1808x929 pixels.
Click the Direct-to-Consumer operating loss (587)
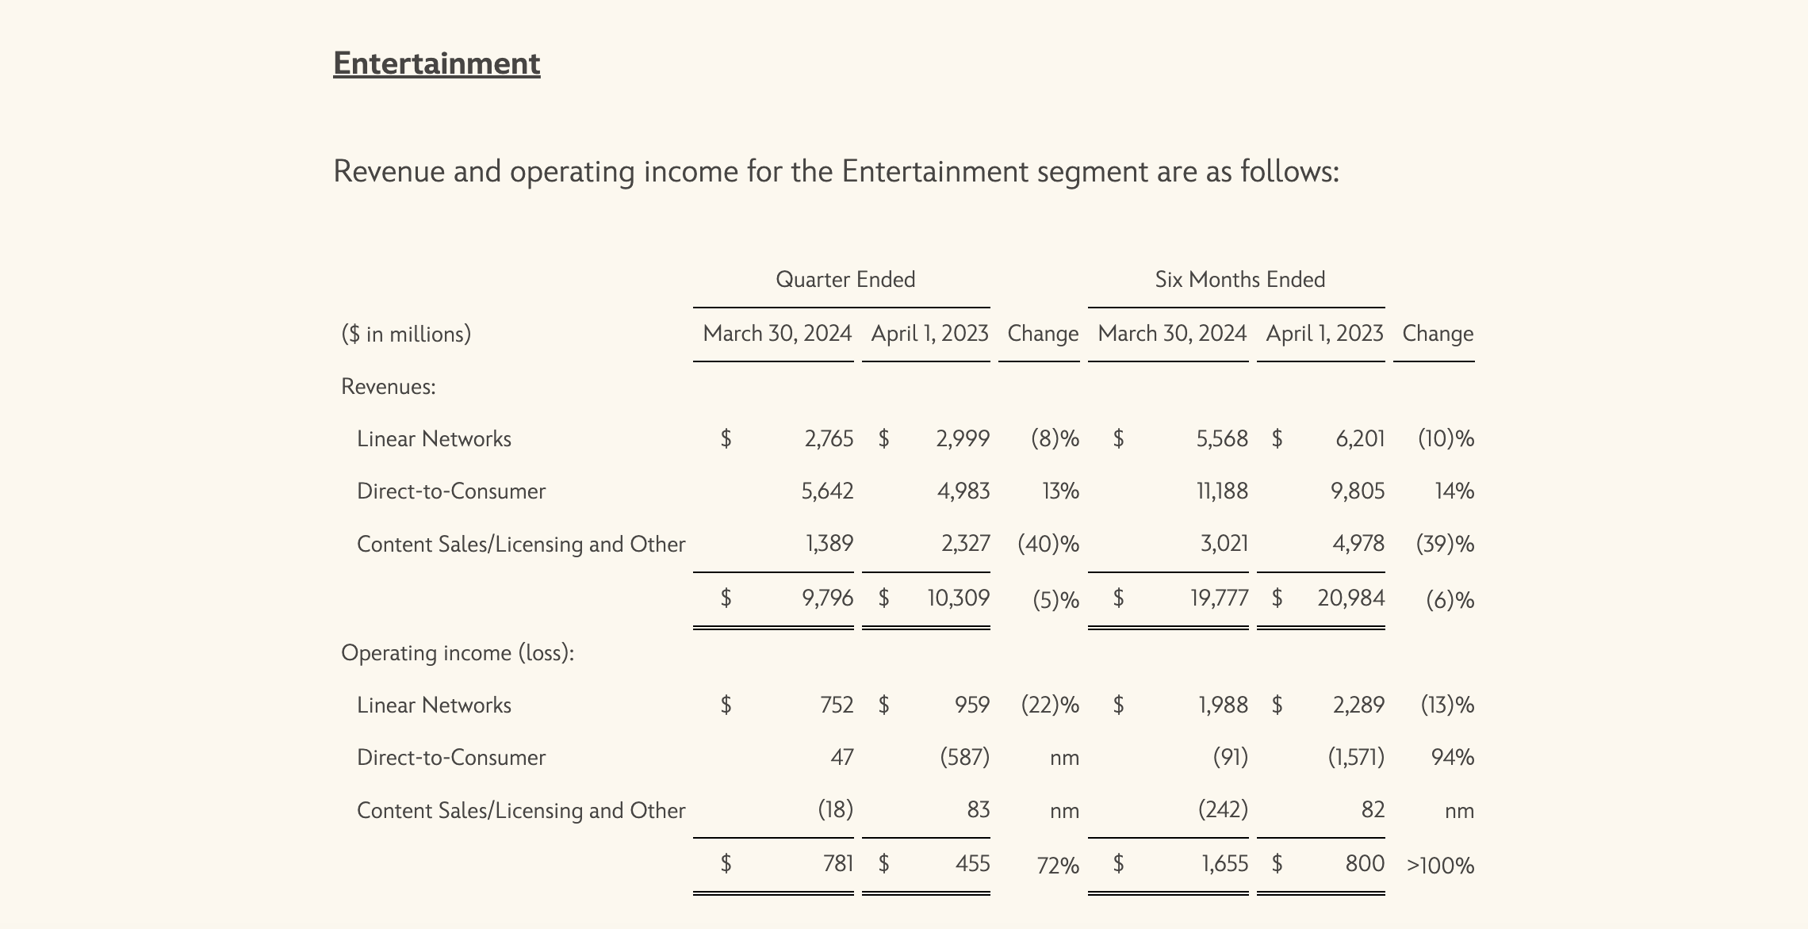coord(964,757)
